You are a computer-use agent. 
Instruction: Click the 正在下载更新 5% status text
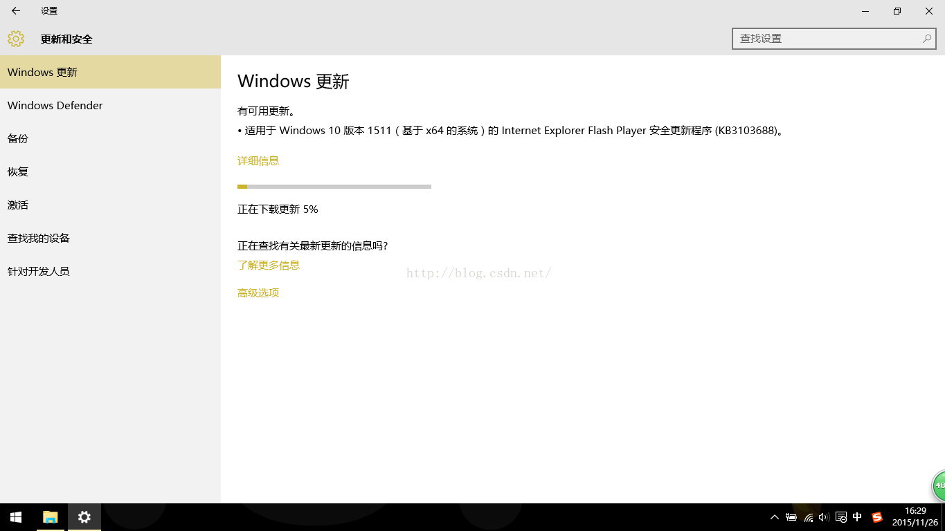(x=278, y=209)
